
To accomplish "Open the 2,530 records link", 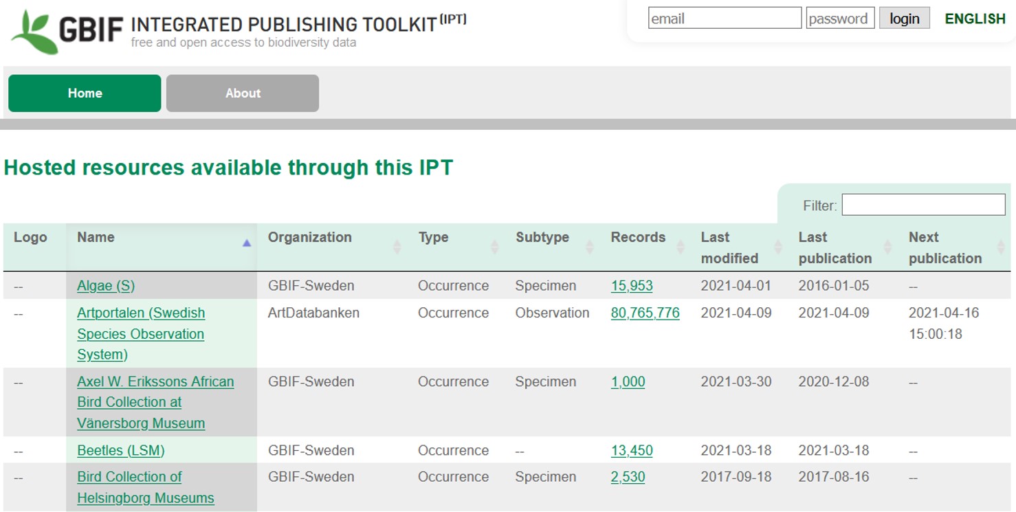I will click(x=628, y=477).
